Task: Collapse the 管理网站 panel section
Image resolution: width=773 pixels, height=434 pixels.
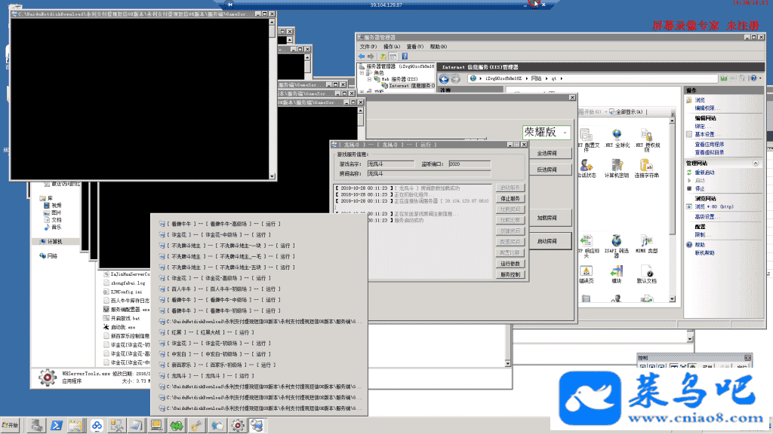Action: (757, 163)
